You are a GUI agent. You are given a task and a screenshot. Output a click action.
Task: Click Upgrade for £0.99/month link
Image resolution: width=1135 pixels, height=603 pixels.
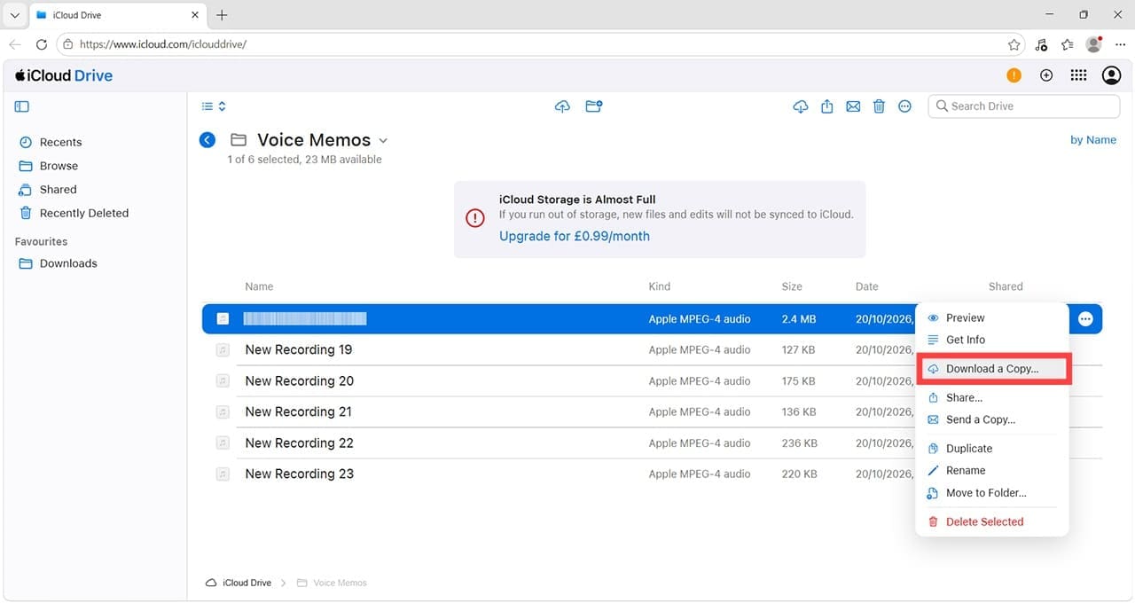[575, 237]
